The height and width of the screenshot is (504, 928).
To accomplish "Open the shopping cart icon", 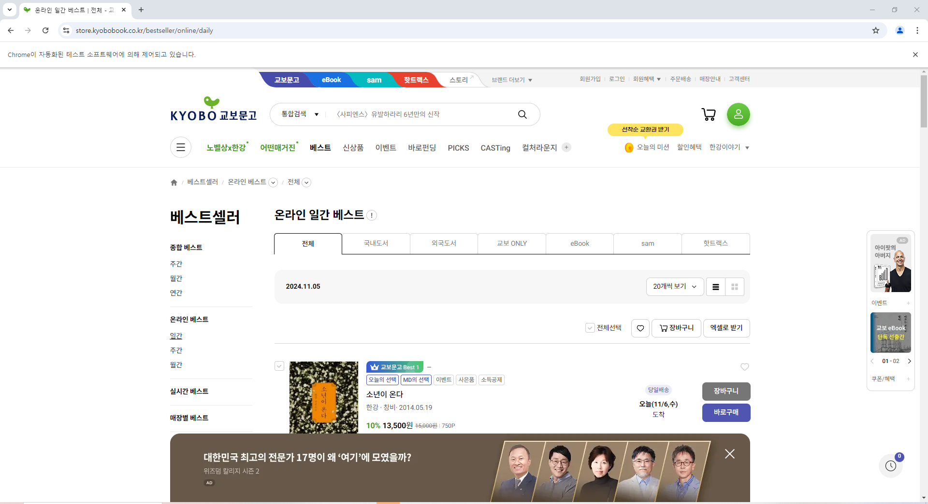I will click(x=709, y=114).
